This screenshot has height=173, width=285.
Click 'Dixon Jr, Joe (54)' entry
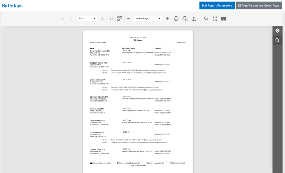point(97,109)
